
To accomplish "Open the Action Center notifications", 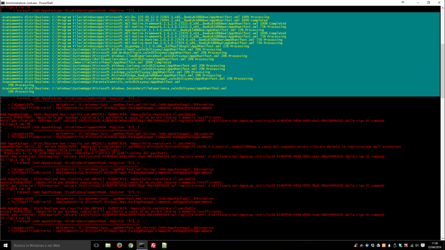I will (422, 245).
